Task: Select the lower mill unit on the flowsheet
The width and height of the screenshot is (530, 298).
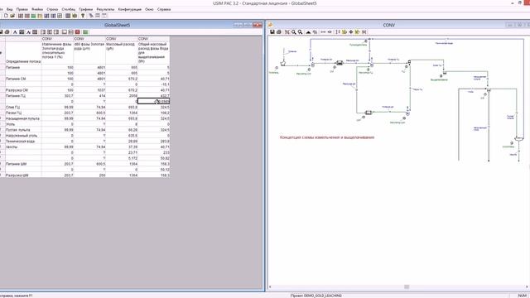Action: (369, 113)
